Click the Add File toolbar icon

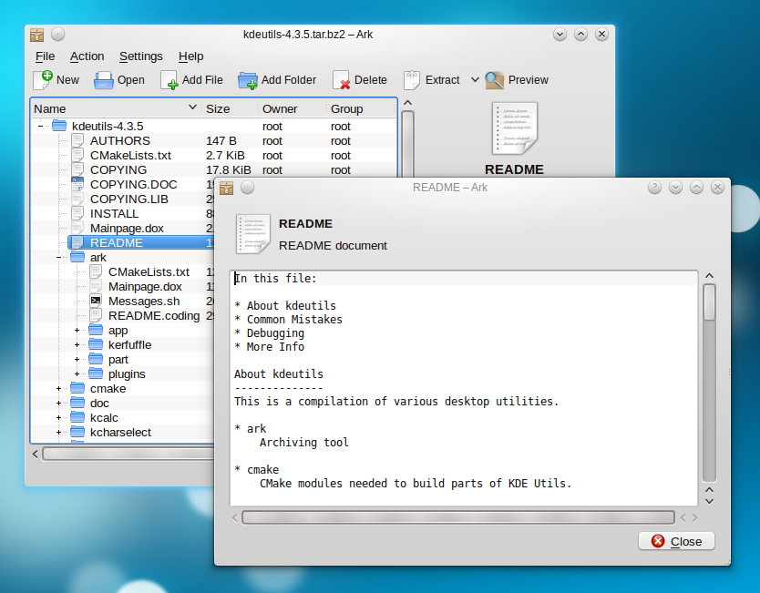[169, 80]
